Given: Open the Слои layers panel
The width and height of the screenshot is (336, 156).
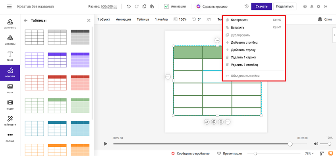Looking at the screenshot, I should click(x=325, y=19).
